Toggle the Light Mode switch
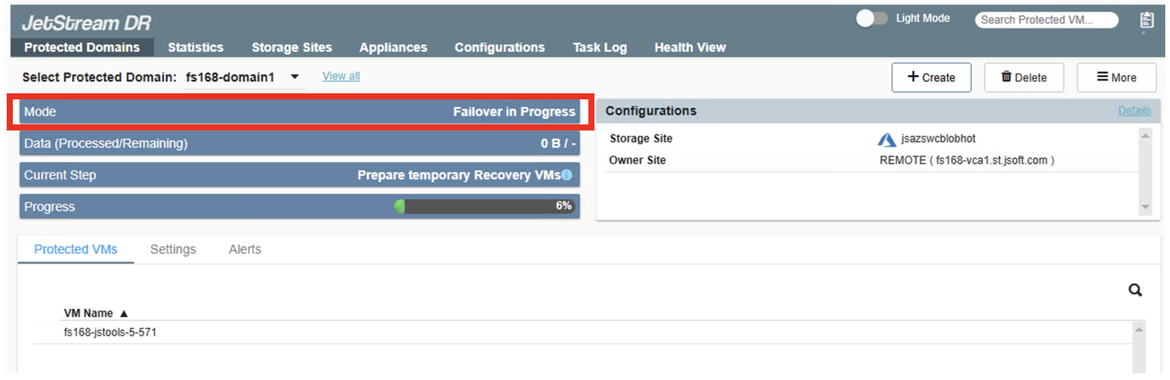Screen dimensions: 1170x380 point(871,18)
